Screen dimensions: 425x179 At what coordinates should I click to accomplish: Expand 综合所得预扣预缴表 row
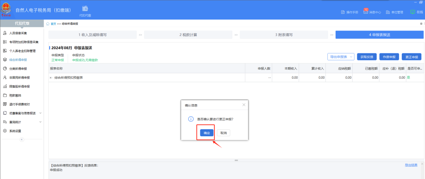(x=51, y=78)
